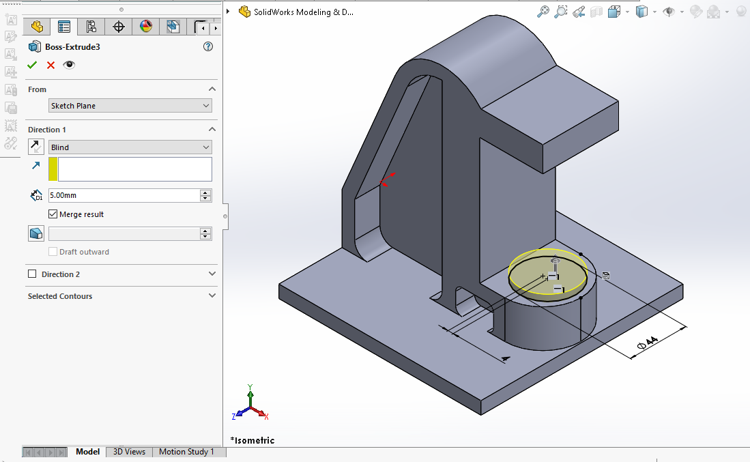Uncheck the Merge result checkbox
The height and width of the screenshot is (462, 750).
tap(53, 214)
